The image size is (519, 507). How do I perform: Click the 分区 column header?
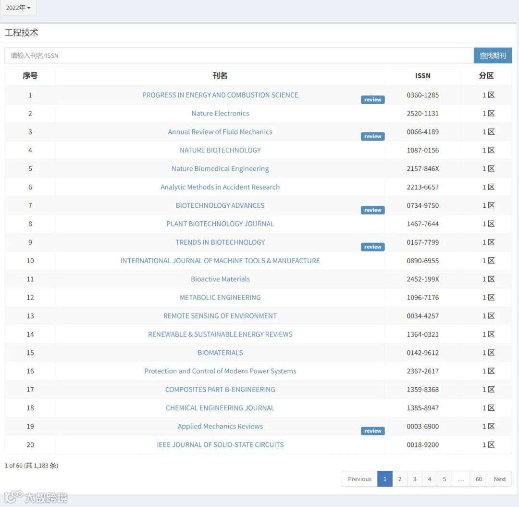pos(486,76)
